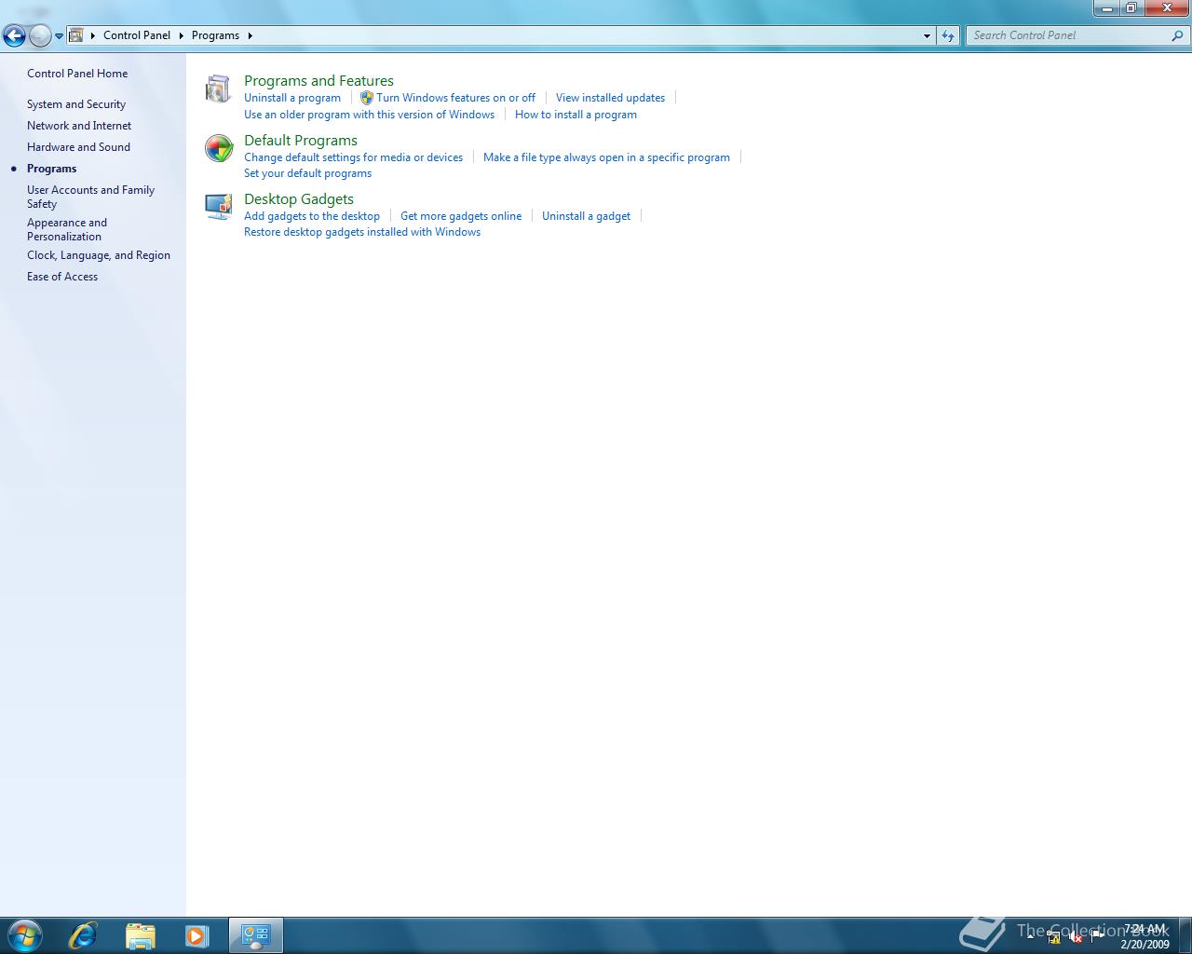Open the recent pages dropdown arrow
Screen dimensions: 1192x954
tap(59, 36)
